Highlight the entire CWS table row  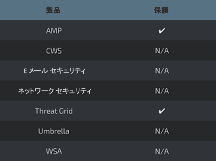click(108, 51)
